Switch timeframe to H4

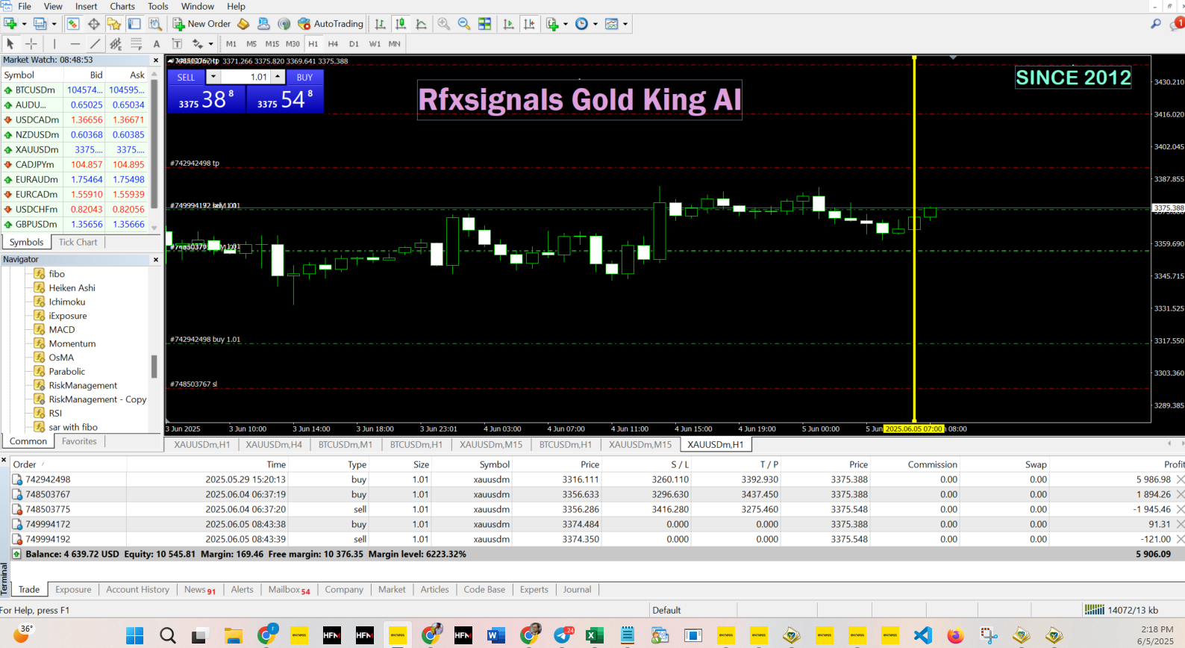click(x=333, y=44)
